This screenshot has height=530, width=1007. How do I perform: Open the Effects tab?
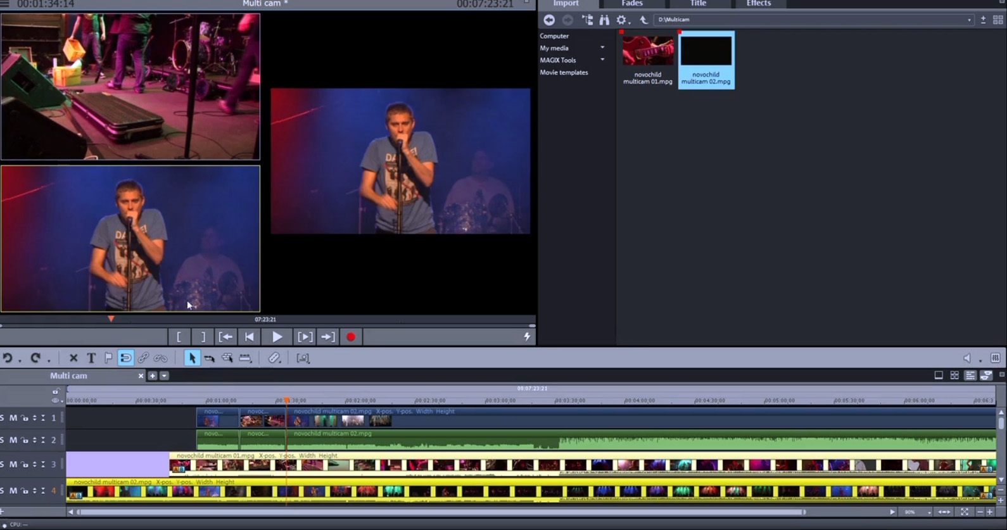(x=758, y=4)
